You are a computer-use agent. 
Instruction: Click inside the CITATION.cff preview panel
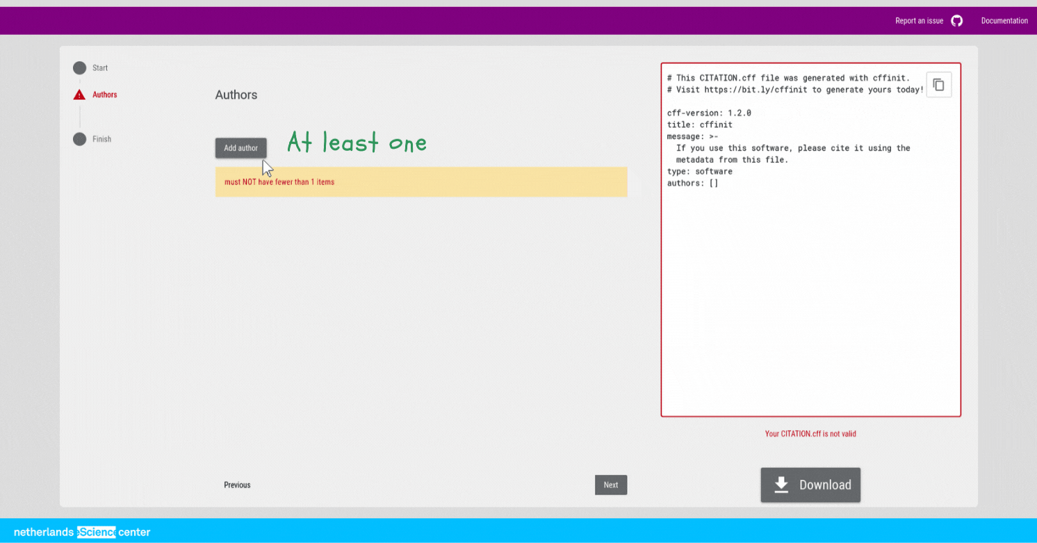tap(810, 292)
